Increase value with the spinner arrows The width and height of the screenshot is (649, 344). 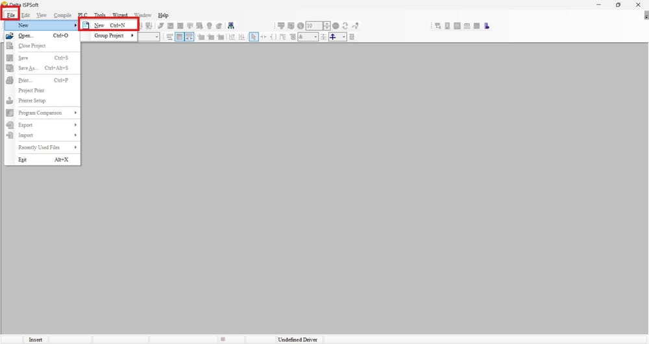pyautogui.click(x=327, y=24)
